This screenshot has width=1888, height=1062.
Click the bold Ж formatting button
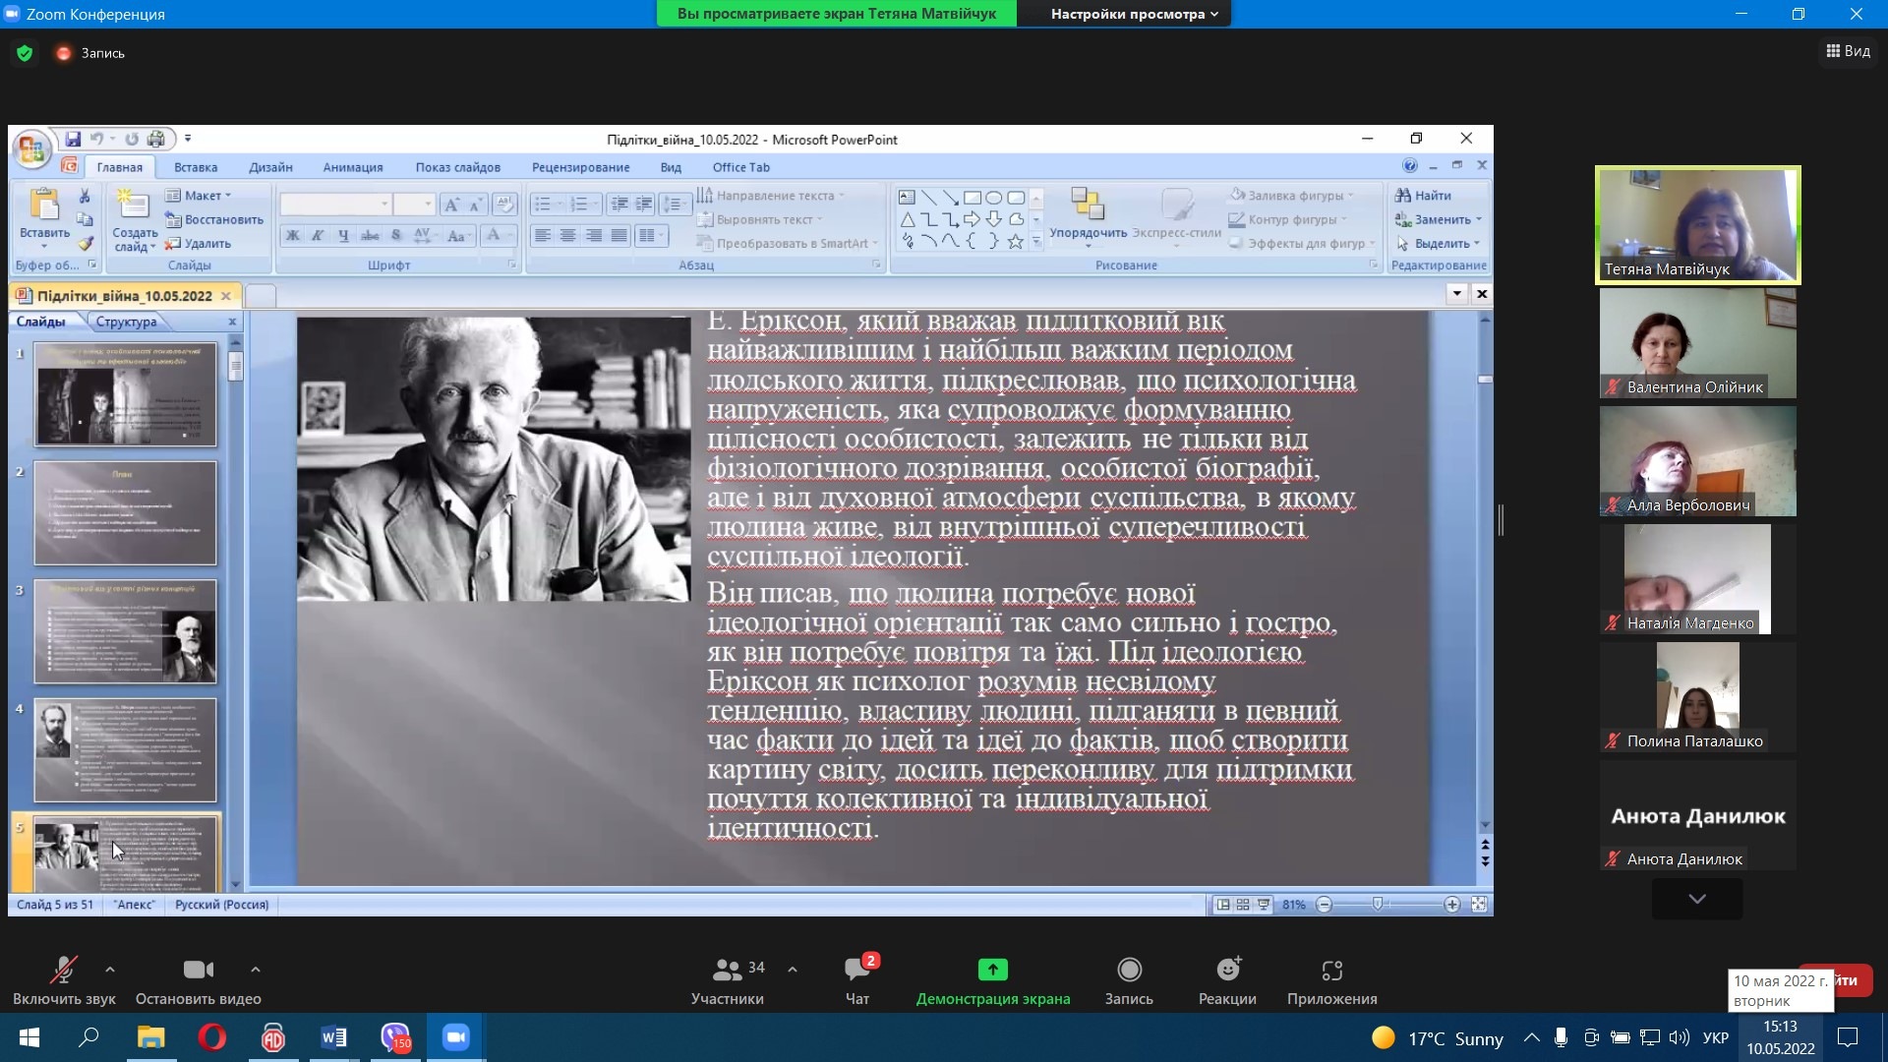coord(293,235)
